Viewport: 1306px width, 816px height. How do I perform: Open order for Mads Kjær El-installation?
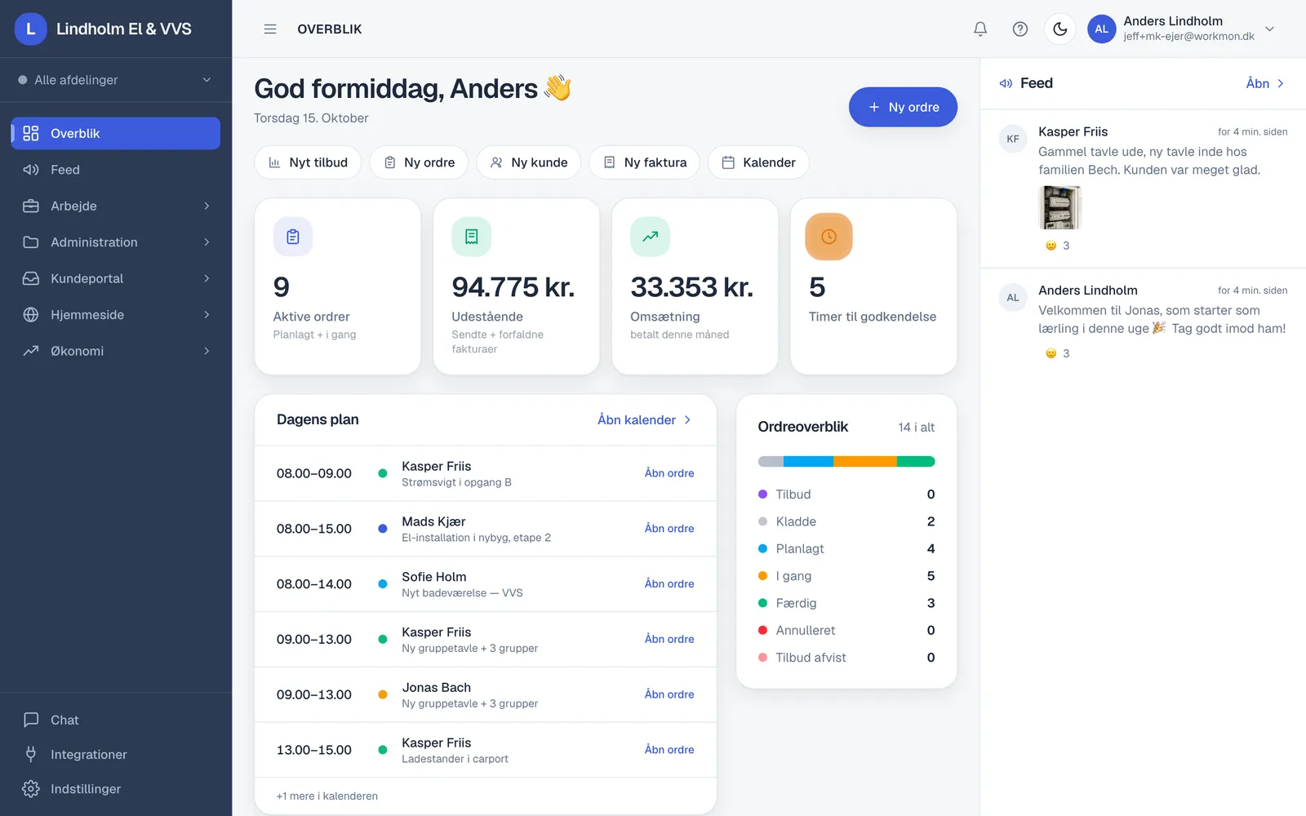pyautogui.click(x=669, y=528)
